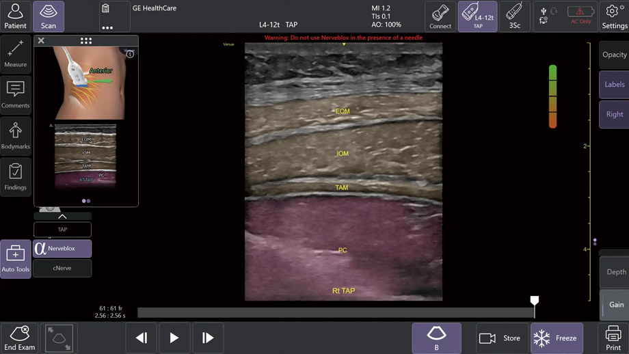Open the Patient screen

[x=15, y=16]
